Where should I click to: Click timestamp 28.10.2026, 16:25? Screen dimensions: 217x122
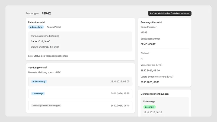coord(120,94)
